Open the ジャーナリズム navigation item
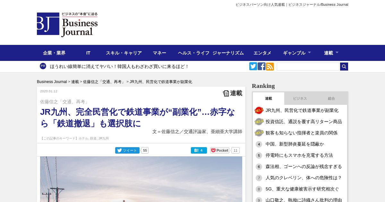This screenshot has height=202, width=385. [x=228, y=53]
